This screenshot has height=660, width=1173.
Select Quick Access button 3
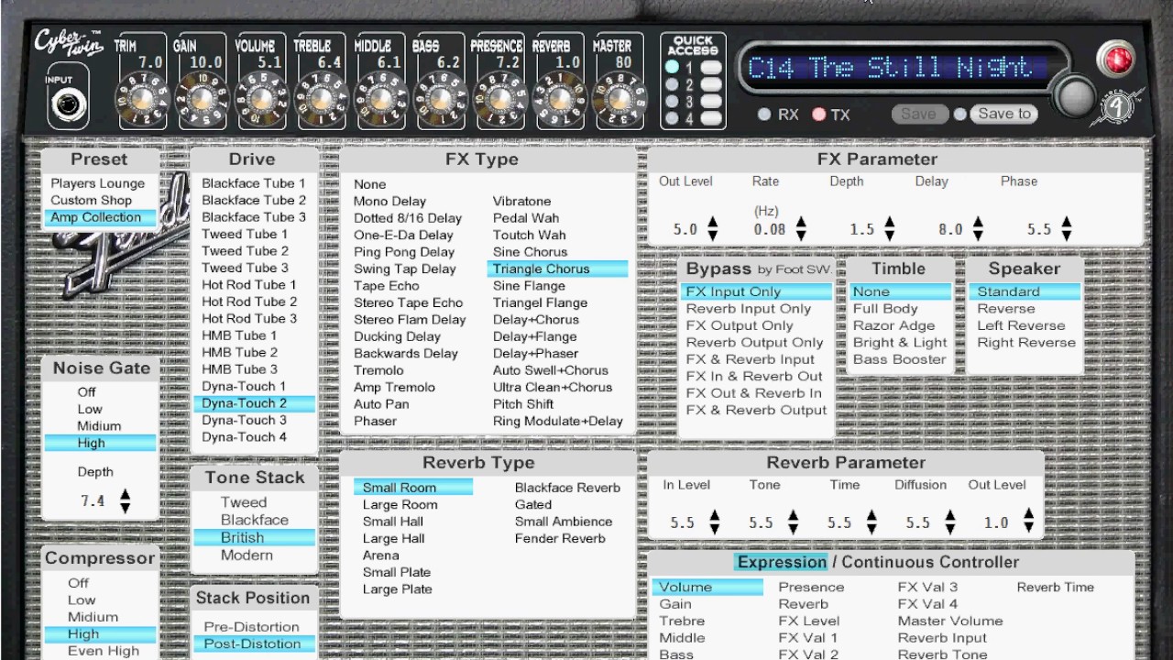[x=711, y=102]
